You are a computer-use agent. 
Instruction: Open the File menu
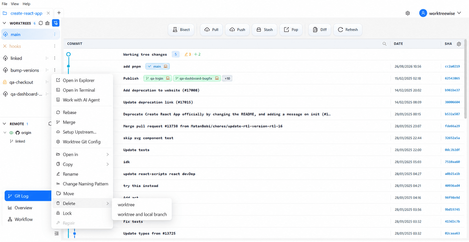(x=5, y=4)
